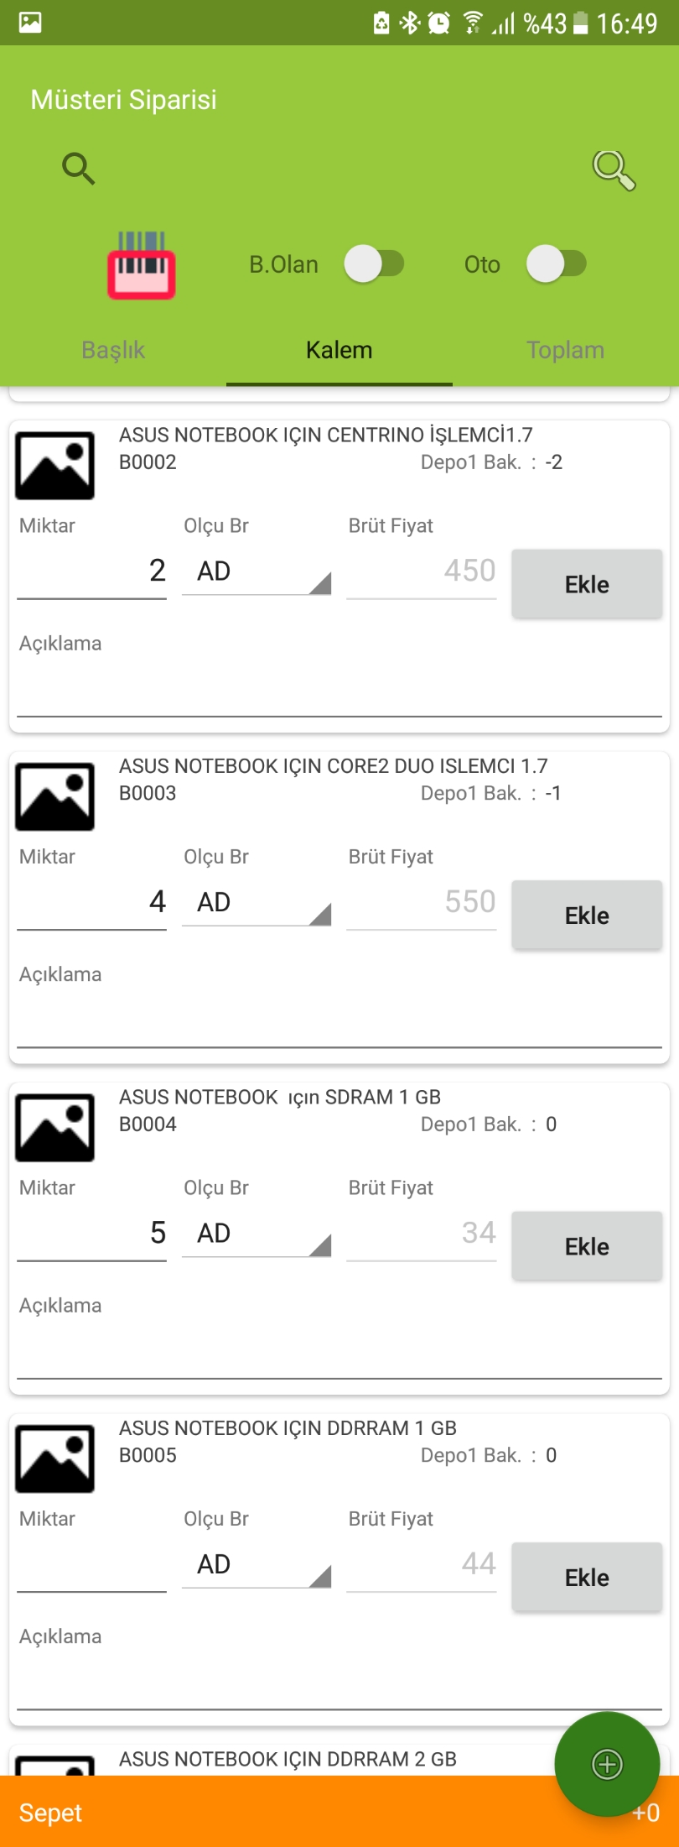
Task: Open the AD unit dropdown for B0003
Action: pyautogui.click(x=257, y=903)
